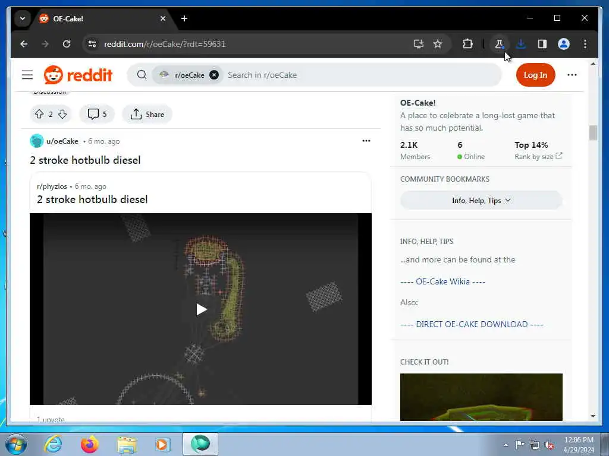Viewport: 609px width, 456px height.
Task: Launch Internet Explorer from taskbar
Action: click(53, 444)
